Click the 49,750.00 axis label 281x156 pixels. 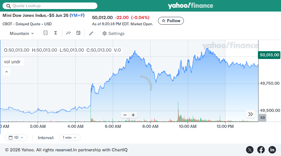(x=270, y=83)
